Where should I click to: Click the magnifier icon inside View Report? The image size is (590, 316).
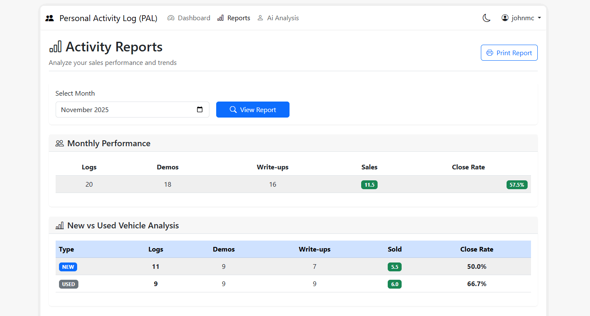point(233,110)
